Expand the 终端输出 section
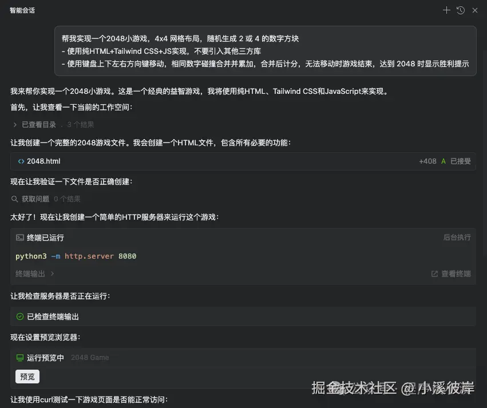 click(x=34, y=274)
